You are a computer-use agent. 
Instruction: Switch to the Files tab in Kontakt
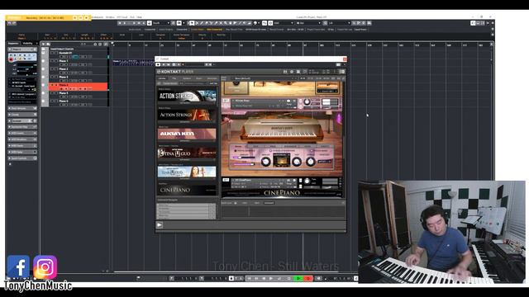coord(174,78)
